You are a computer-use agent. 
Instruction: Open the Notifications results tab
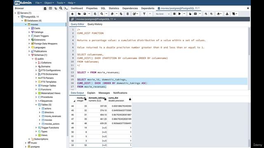(x=120, y=93)
